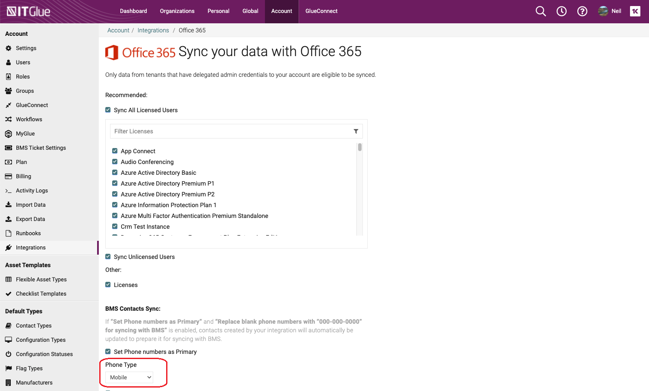
Task: Click the Flag Types flag icon
Action: click(8, 369)
